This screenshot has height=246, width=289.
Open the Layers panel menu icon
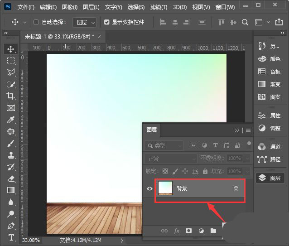pos(248,130)
